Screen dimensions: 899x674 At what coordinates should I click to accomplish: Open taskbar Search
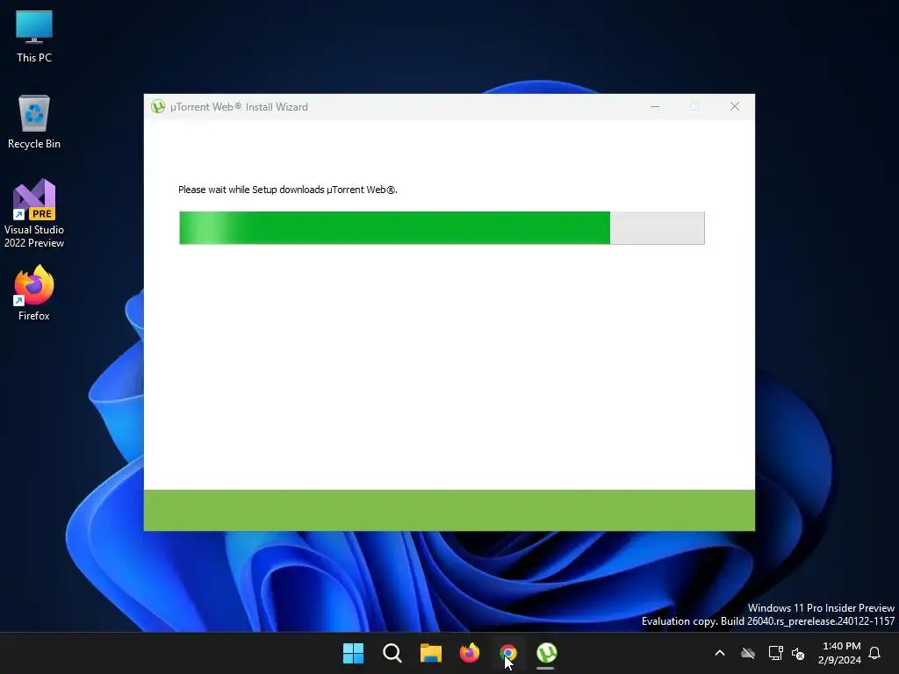(392, 653)
